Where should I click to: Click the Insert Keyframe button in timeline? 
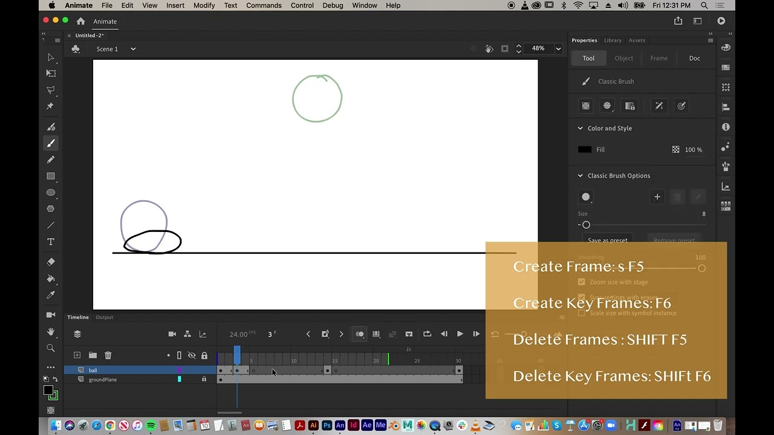click(325, 334)
